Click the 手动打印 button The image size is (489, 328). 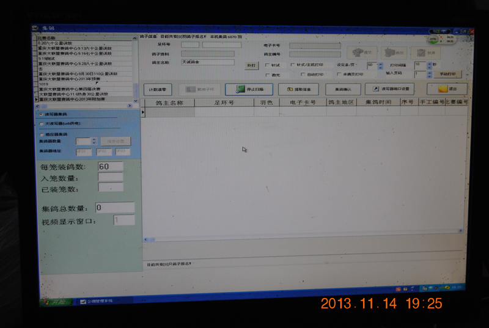click(447, 74)
